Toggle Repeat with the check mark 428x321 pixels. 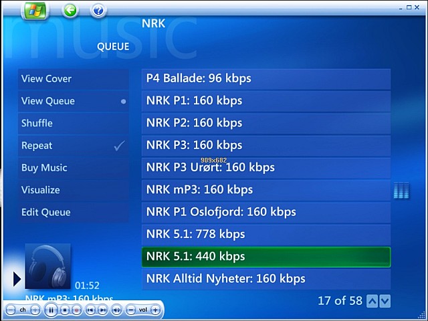click(74, 146)
